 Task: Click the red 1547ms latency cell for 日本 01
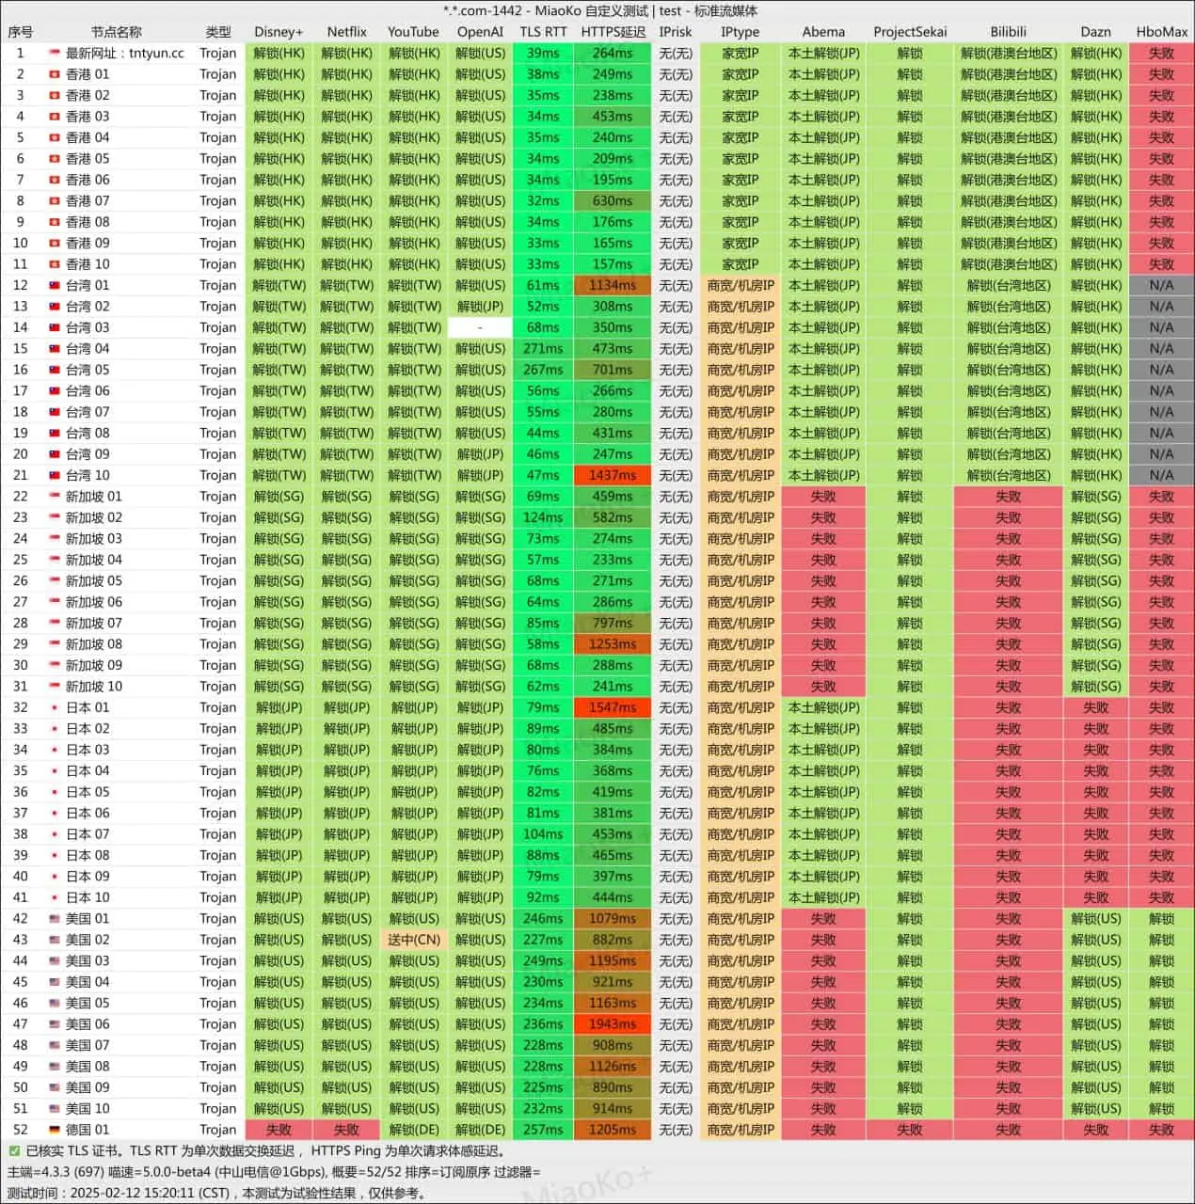[x=613, y=707]
